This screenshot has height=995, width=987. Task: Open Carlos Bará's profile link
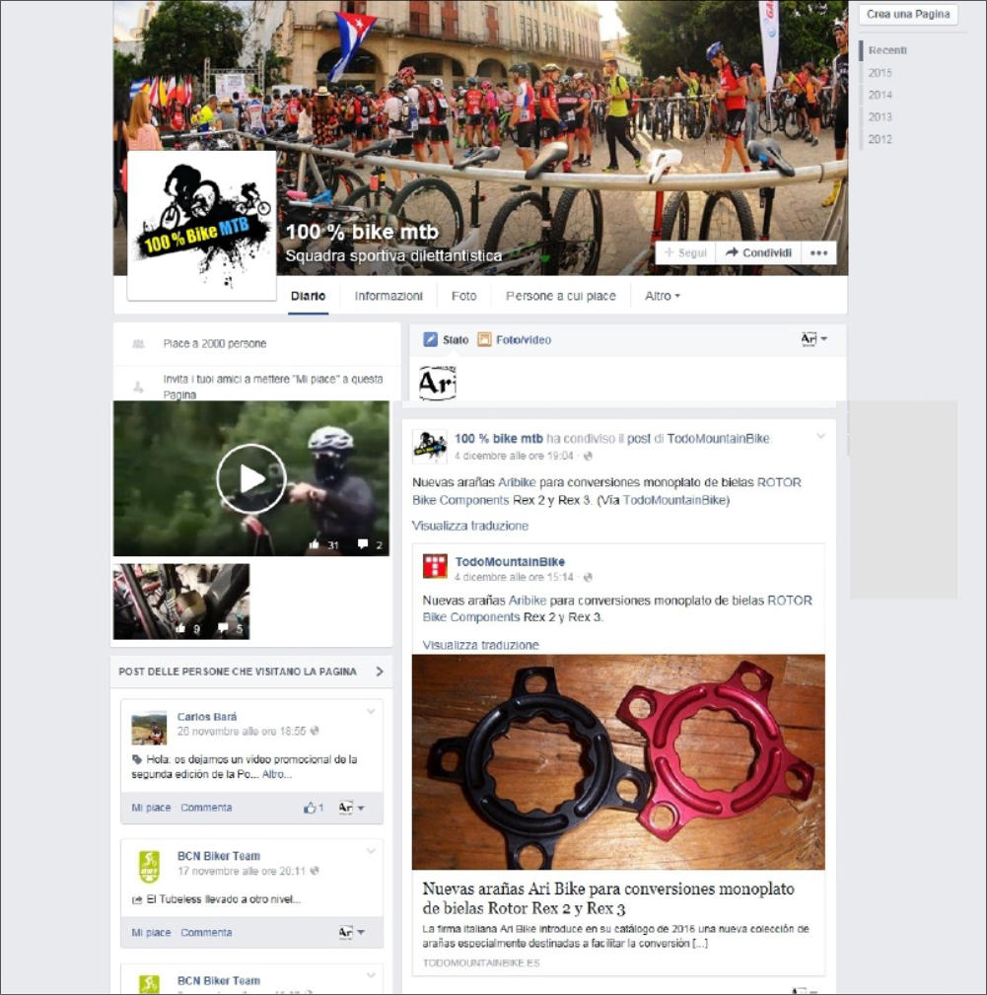pyautogui.click(x=207, y=717)
